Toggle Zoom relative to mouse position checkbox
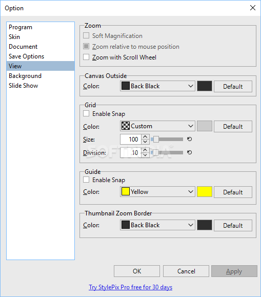Viewport: 261px width, 297px height. coord(86,46)
